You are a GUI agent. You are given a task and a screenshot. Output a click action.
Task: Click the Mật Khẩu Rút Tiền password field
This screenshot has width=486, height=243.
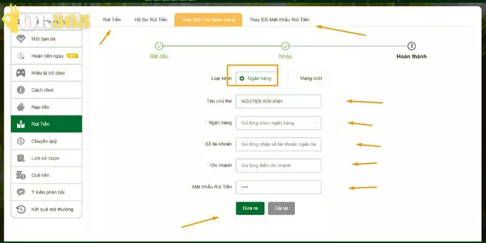[278, 187]
